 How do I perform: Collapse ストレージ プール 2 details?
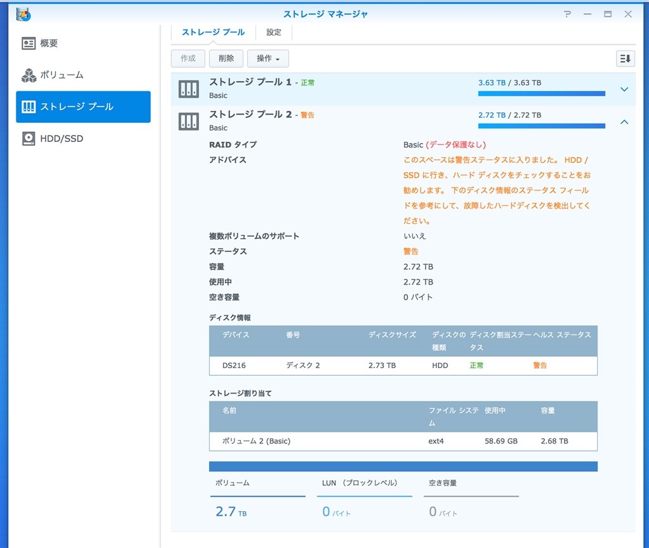pyautogui.click(x=624, y=122)
